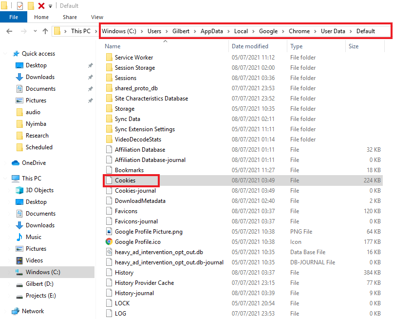
Task: Expand the chevron after Local in address bar
Action: [x=253, y=31]
